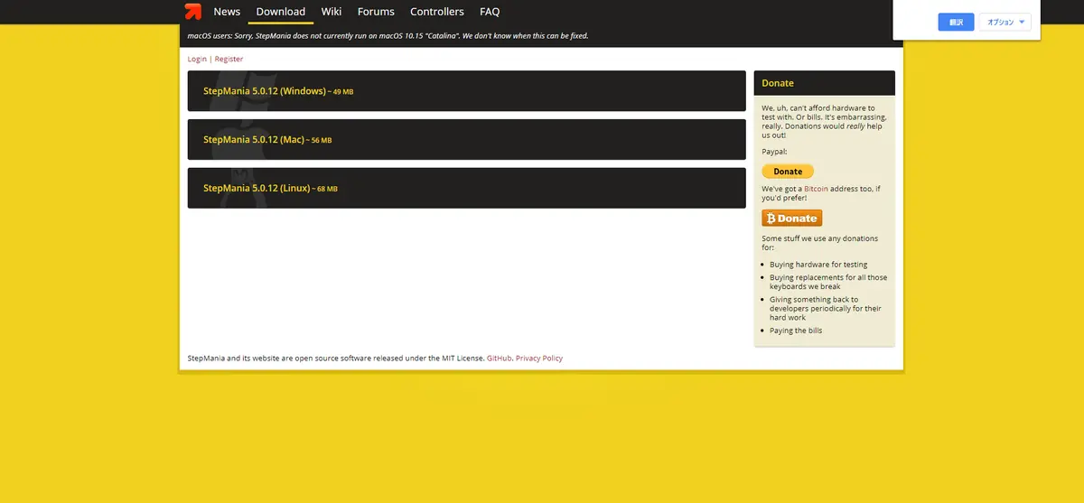
Task: Navigate to the Controllers page
Action: tap(437, 12)
